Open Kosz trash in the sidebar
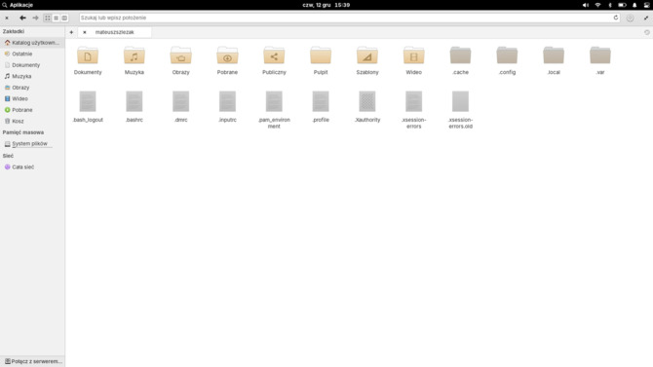This screenshot has height=367, width=653. tap(32, 121)
